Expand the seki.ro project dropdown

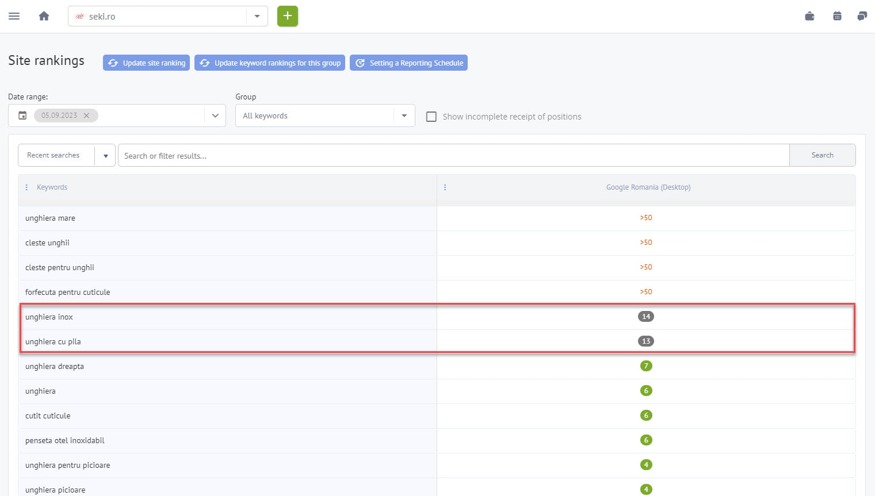[x=257, y=16]
